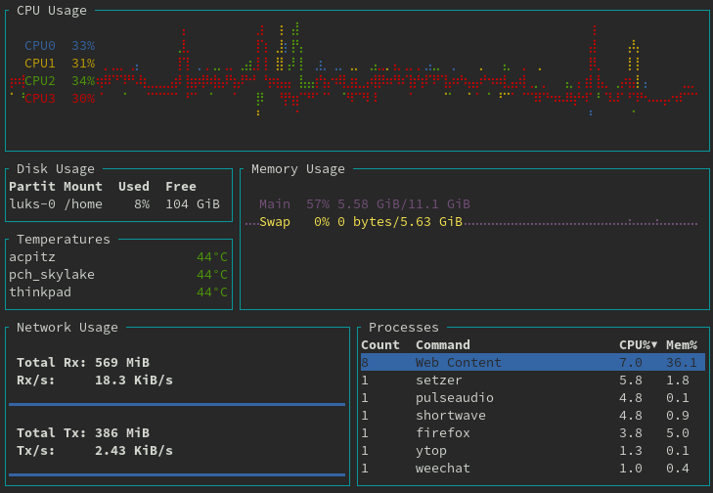713x493 pixels.
Task: Click the CPU% sort arrow column header
Action: 638,344
